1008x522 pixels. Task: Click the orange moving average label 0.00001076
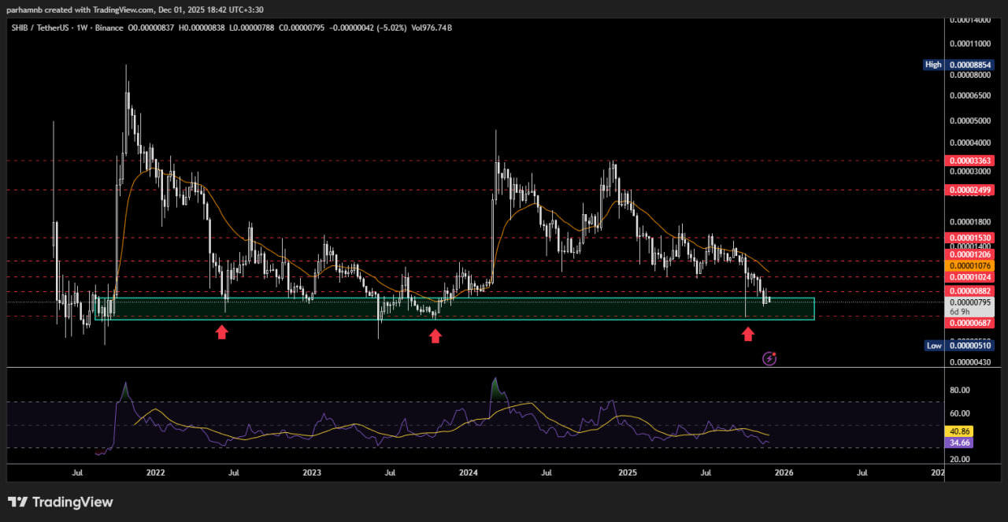pyautogui.click(x=971, y=266)
